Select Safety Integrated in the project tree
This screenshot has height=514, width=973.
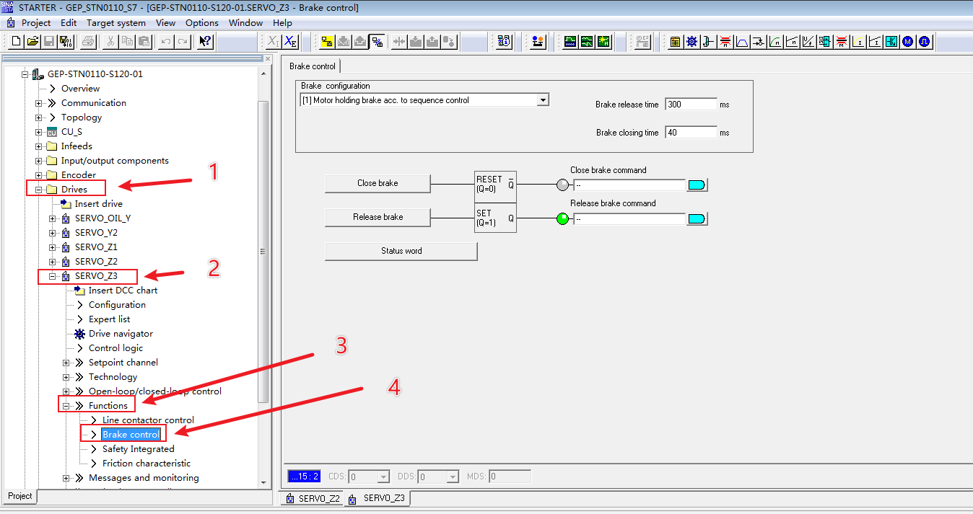click(138, 449)
